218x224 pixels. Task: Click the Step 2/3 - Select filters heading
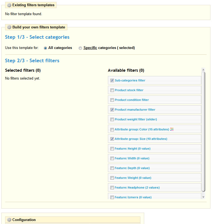(32, 61)
